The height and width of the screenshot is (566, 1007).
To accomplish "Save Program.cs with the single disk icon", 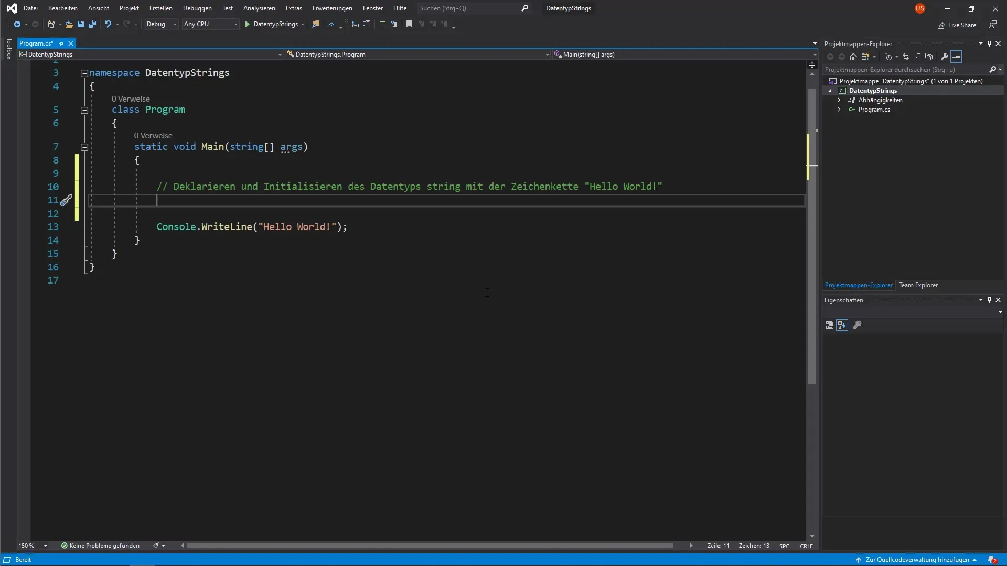I will pos(81,24).
